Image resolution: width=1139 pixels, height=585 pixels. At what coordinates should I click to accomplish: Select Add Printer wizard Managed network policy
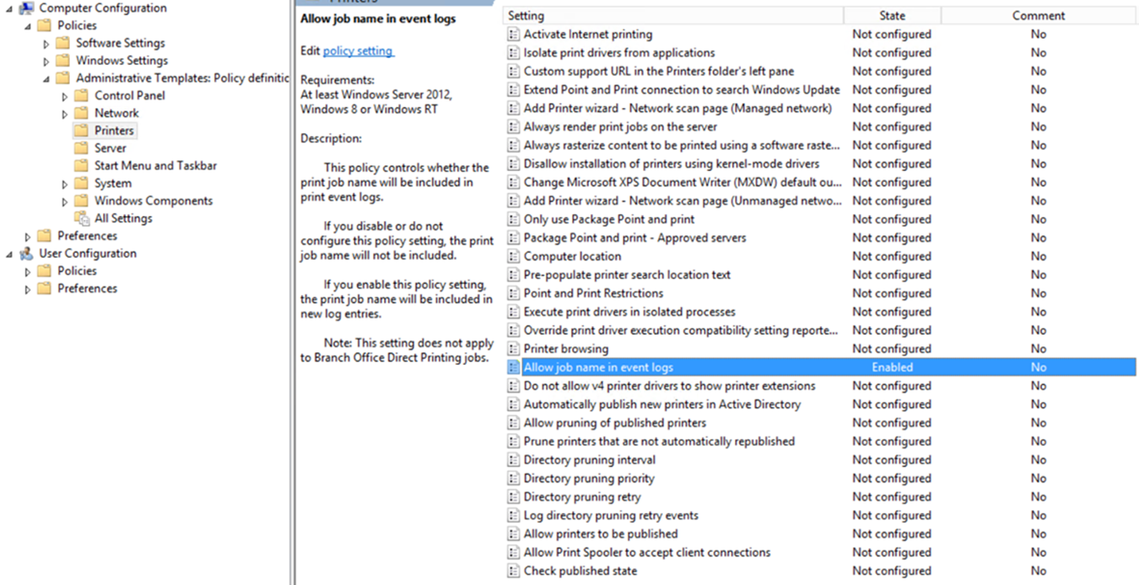click(x=677, y=109)
